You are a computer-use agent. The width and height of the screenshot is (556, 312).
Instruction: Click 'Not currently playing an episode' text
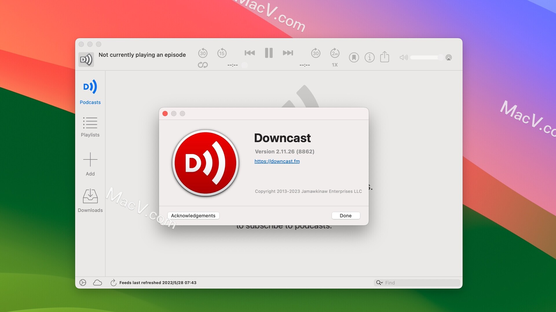[x=142, y=55]
